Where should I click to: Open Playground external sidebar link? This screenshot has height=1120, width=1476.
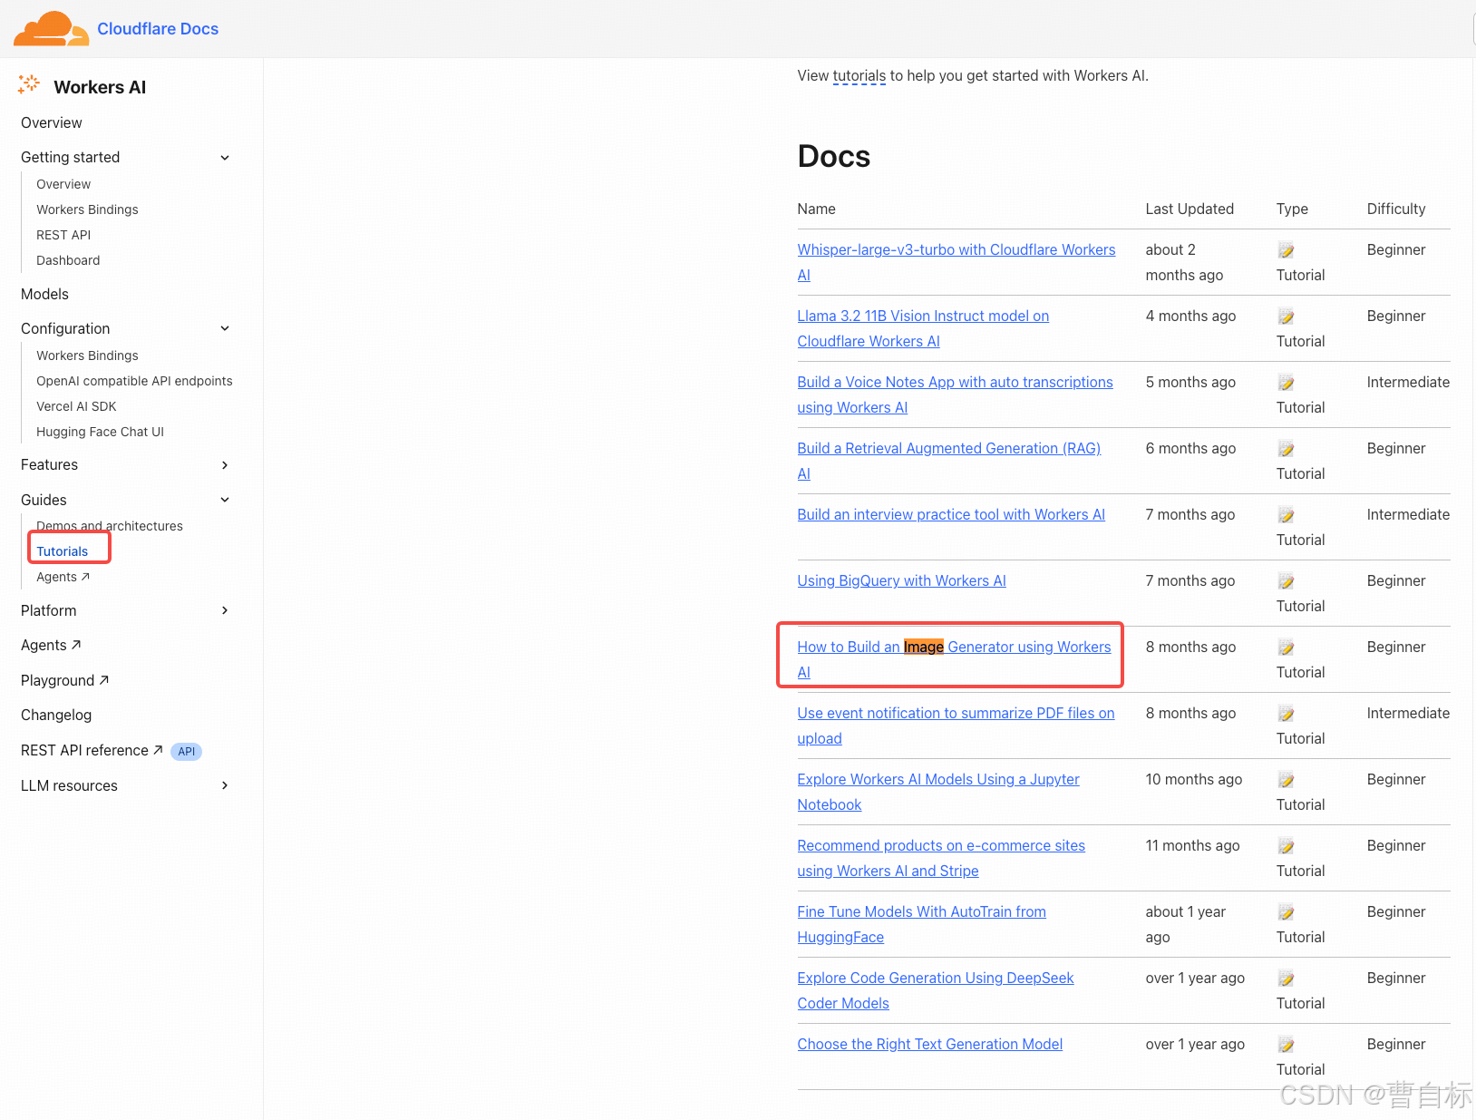tap(64, 680)
